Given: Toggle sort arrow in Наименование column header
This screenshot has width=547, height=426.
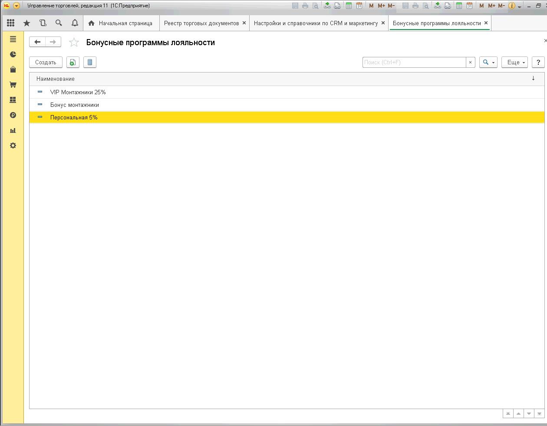Looking at the screenshot, I should [533, 79].
